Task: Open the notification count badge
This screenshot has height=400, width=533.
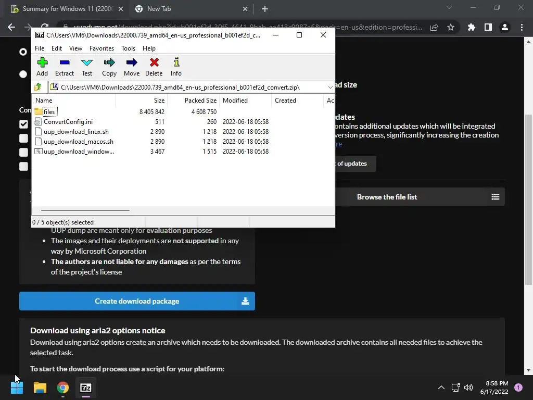Action: tap(518, 387)
